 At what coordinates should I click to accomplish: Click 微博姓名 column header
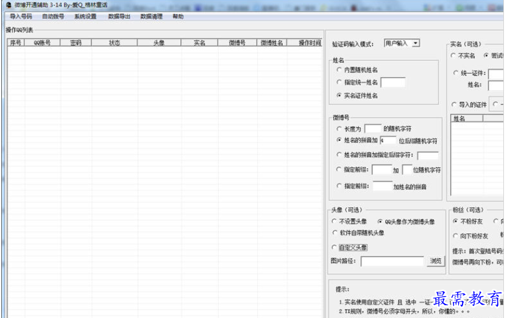click(272, 42)
